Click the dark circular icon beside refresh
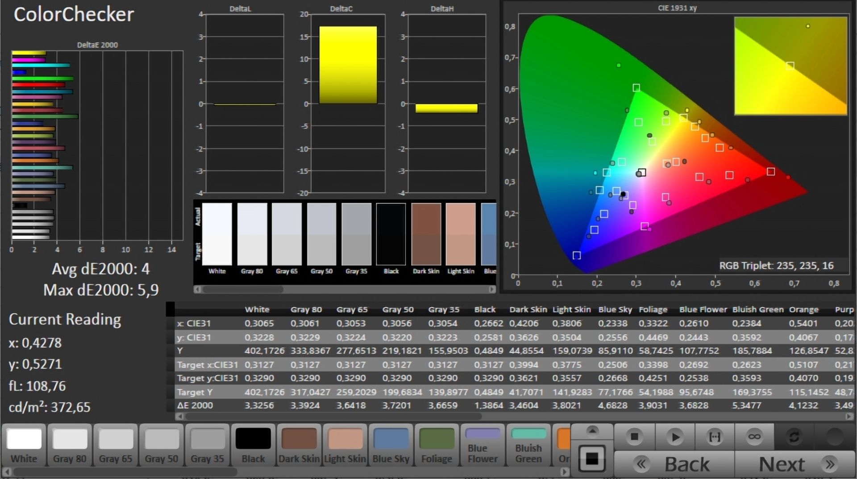Viewport: 857px width, 479px height. pyautogui.click(x=834, y=437)
